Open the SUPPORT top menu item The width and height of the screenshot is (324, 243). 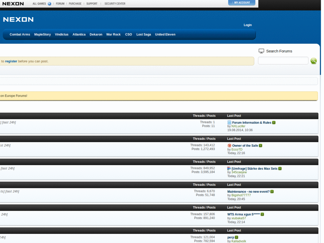click(x=92, y=4)
